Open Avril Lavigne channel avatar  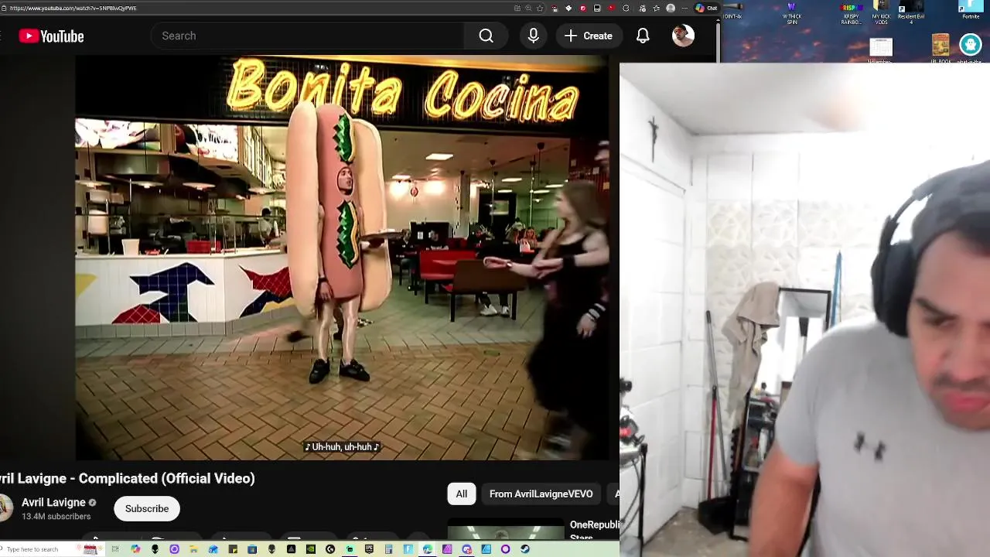point(5,508)
